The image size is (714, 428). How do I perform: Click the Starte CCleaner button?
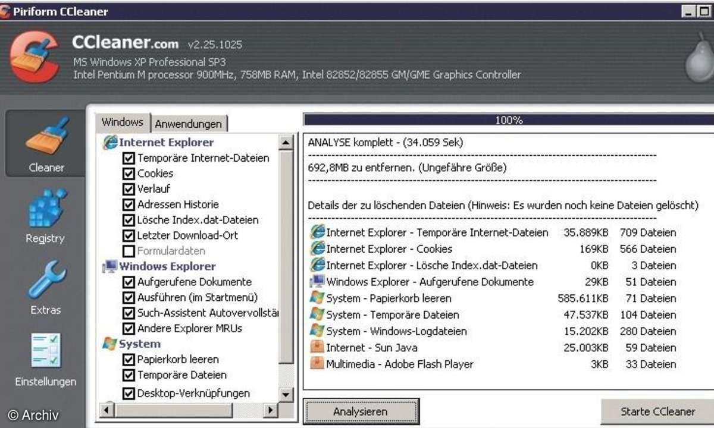click(657, 411)
